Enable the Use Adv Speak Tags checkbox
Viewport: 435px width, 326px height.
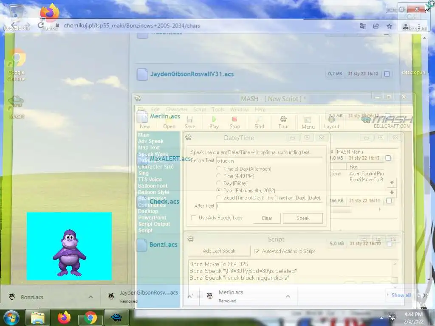click(194, 218)
